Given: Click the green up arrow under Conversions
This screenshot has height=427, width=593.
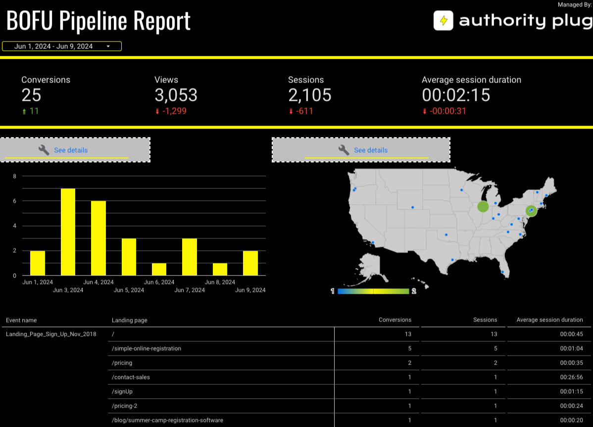Looking at the screenshot, I should pyautogui.click(x=24, y=111).
